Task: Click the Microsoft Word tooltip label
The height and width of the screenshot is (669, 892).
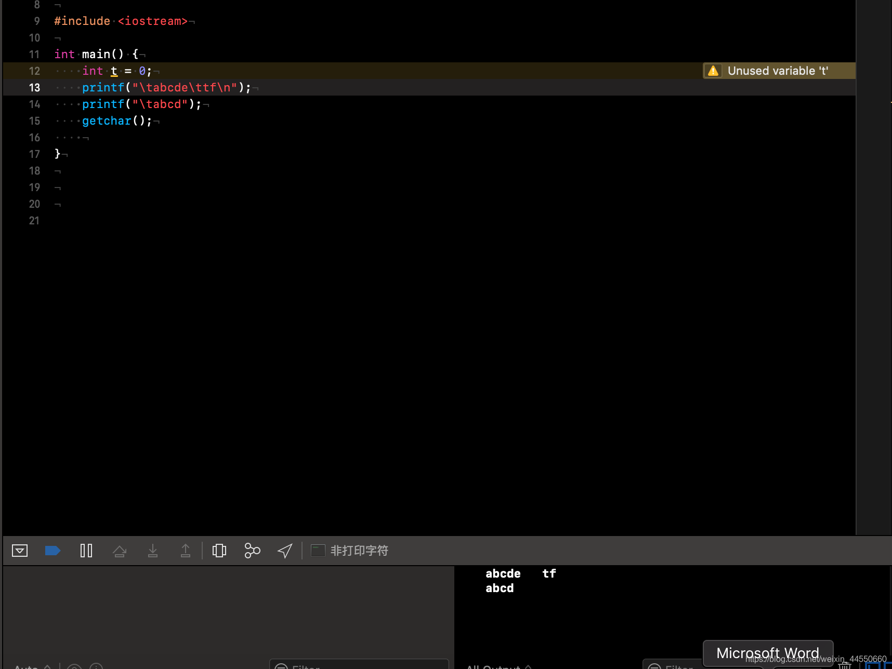Action: (768, 653)
